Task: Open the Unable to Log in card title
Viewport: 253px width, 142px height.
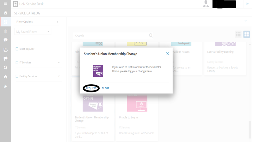Action: coord(128,117)
